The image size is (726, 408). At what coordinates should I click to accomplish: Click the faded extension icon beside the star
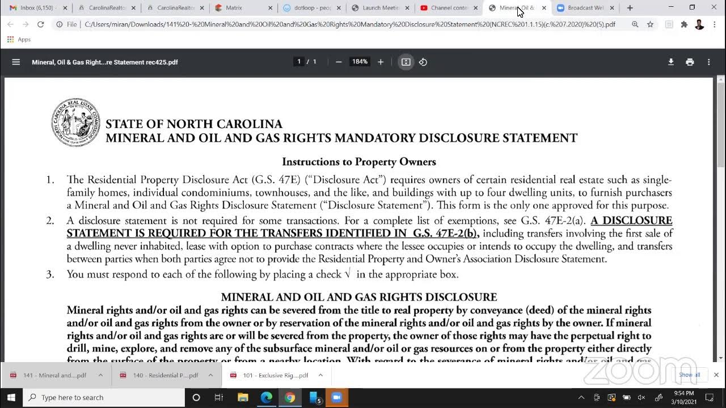click(669, 24)
